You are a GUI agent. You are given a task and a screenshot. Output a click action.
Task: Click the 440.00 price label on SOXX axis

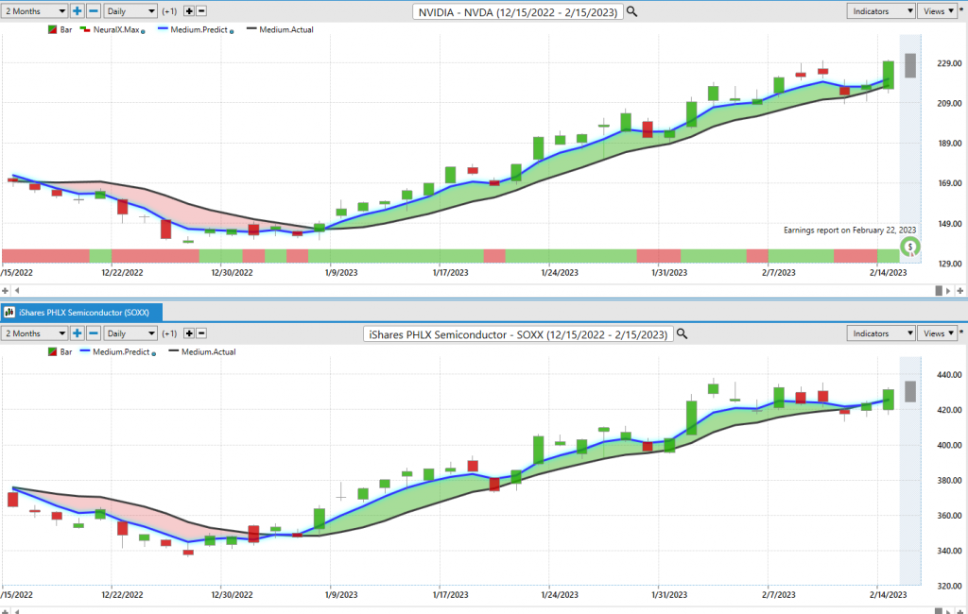coord(949,375)
